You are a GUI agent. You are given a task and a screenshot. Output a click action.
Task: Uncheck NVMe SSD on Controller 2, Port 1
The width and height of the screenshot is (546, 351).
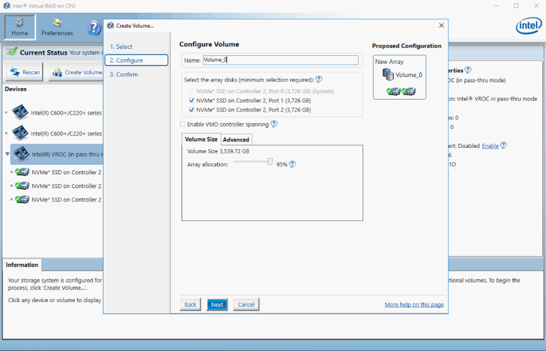point(191,100)
